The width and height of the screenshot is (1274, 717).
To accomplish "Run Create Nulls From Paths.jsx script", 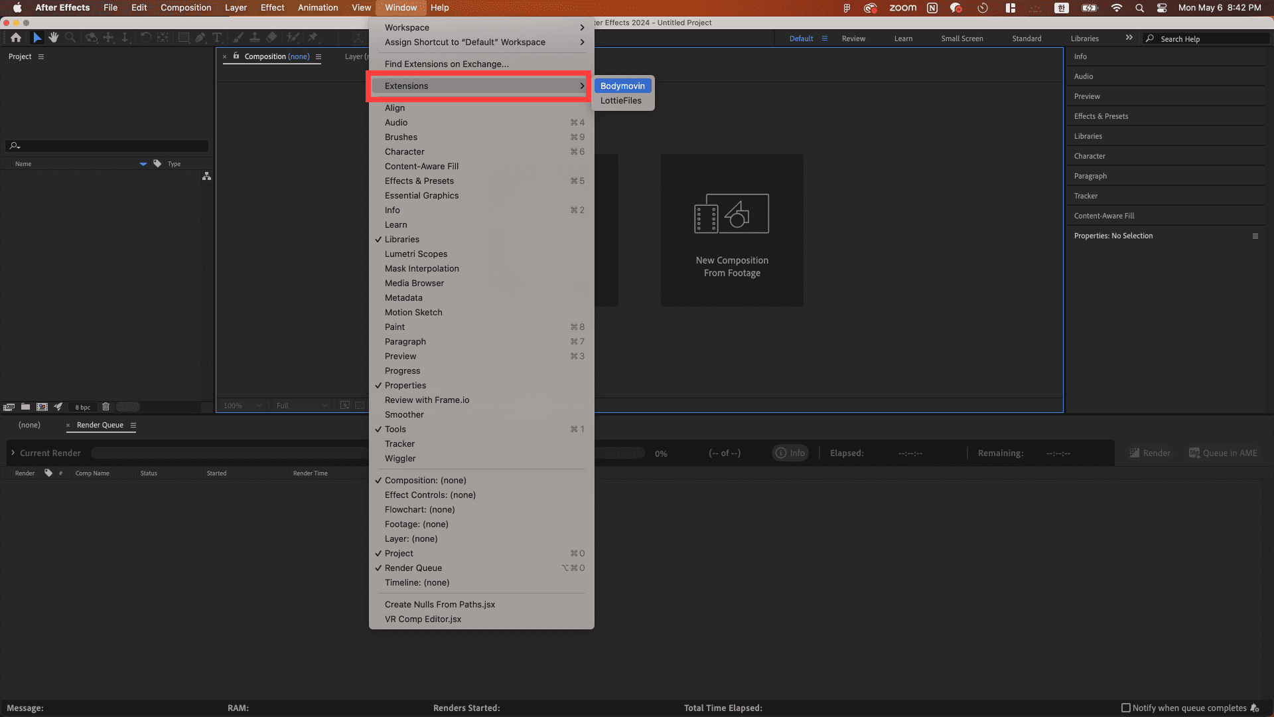I will coord(481,605).
